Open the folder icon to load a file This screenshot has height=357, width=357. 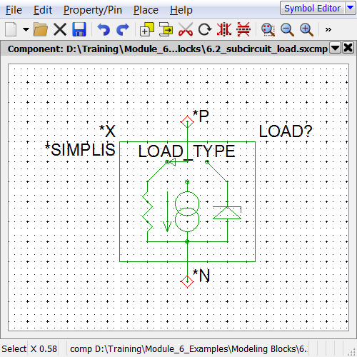tap(41, 29)
